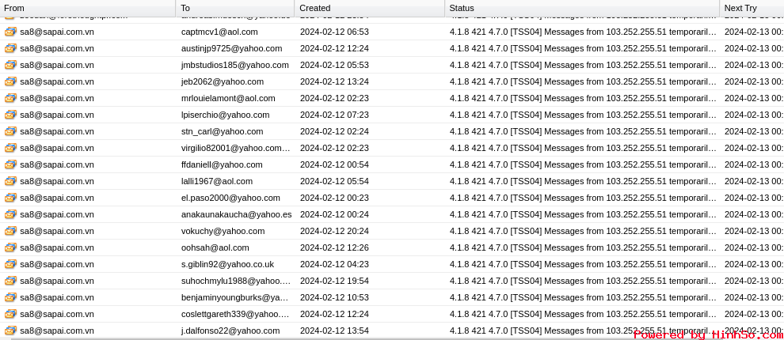Click the mail icon for captmcv1@aol.com row
The height and width of the screenshot is (340, 784).
[10, 32]
